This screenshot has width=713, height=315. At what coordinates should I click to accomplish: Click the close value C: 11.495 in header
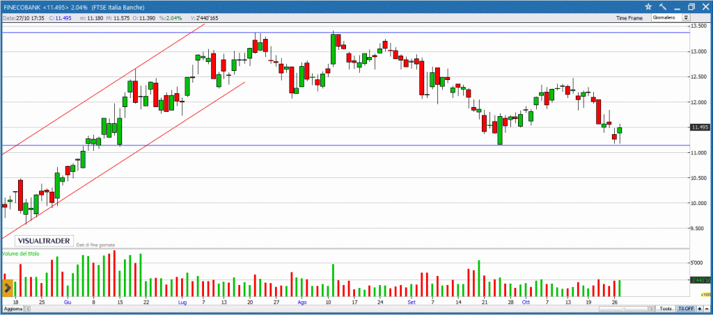(x=61, y=18)
